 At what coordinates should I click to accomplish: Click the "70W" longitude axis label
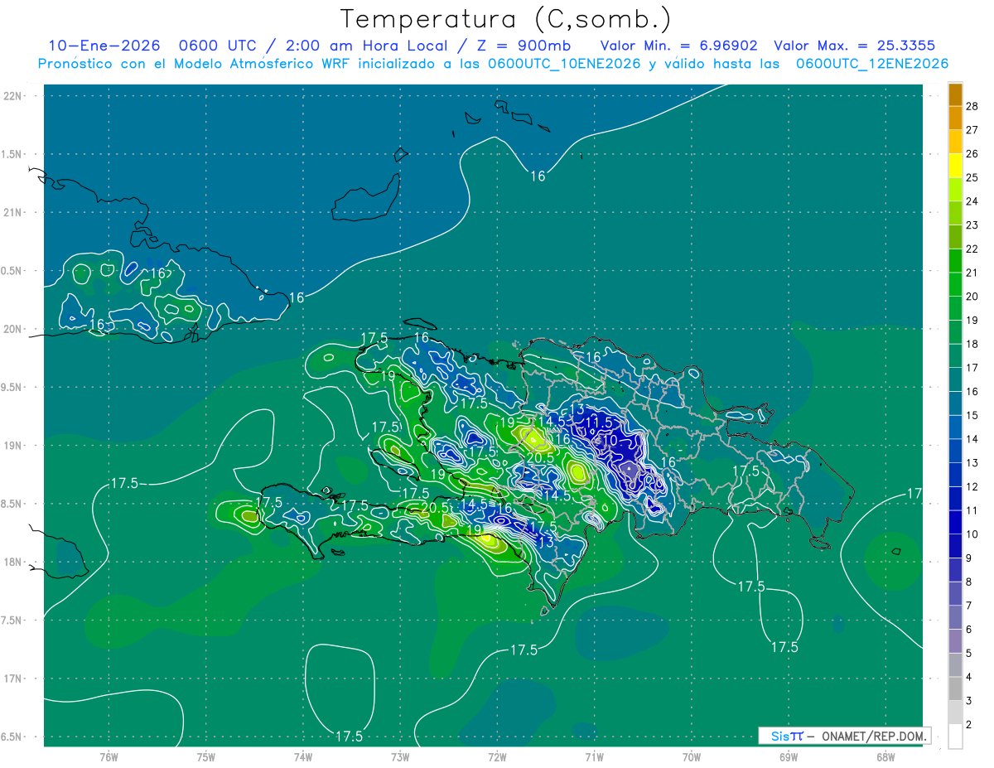(692, 756)
